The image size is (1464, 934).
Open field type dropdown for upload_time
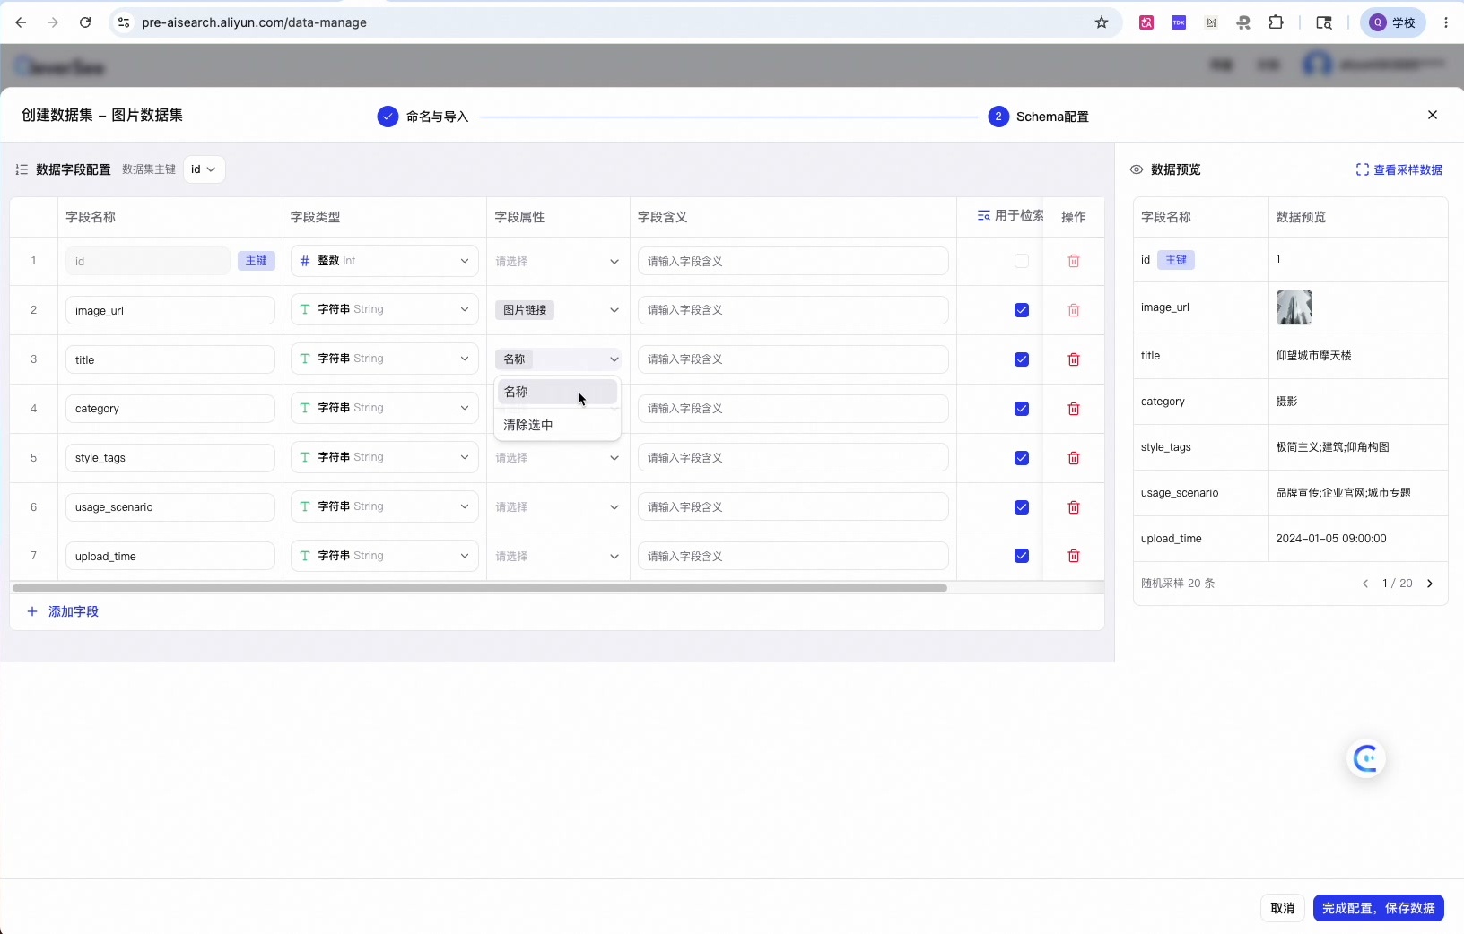384,556
